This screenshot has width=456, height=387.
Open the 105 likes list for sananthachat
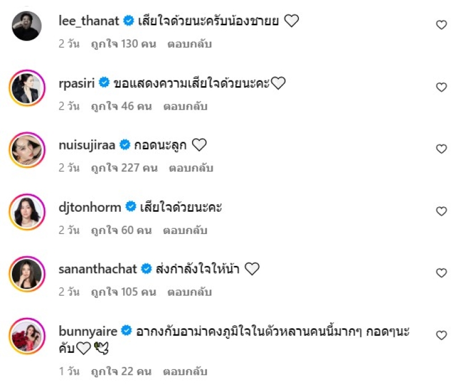(123, 292)
